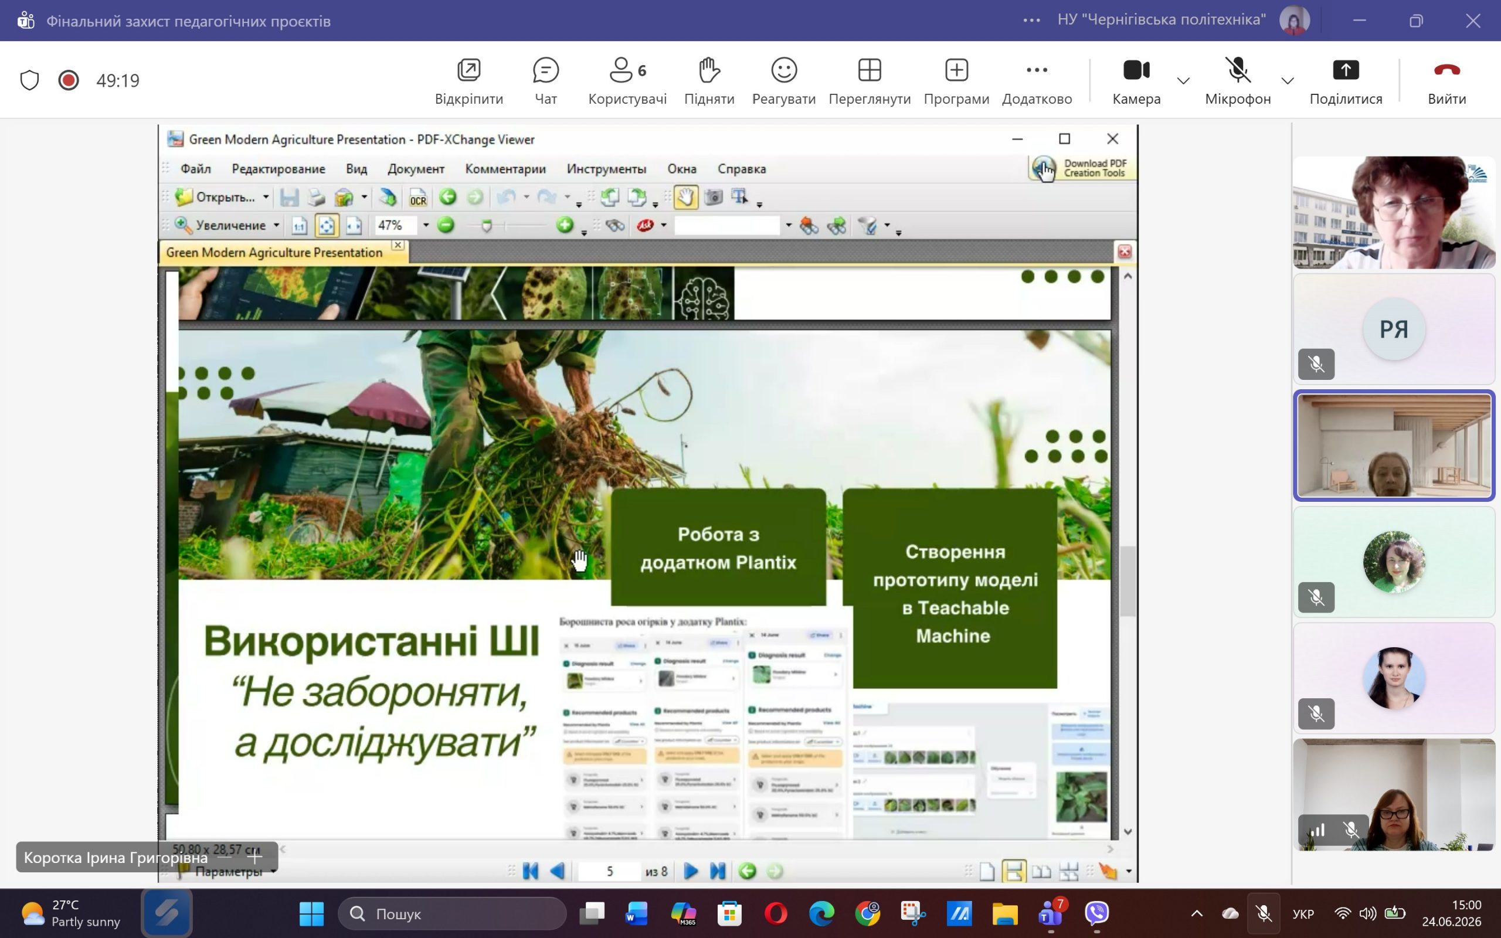This screenshot has height=938, width=1501.
Task: Click the Print icon in the toolbar
Action: coord(317,198)
